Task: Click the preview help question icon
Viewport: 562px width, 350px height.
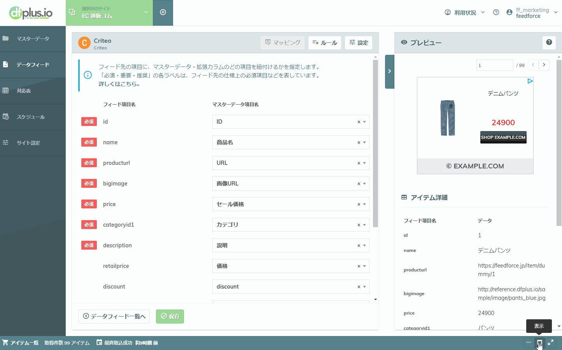Action: point(549,42)
